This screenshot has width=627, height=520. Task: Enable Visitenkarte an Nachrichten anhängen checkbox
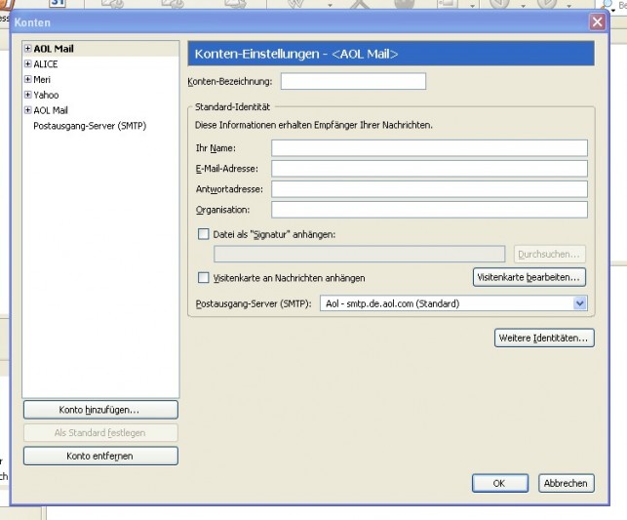[204, 278]
